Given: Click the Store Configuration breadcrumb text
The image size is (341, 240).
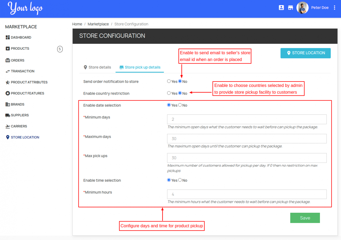Looking at the screenshot, I should click(131, 24).
